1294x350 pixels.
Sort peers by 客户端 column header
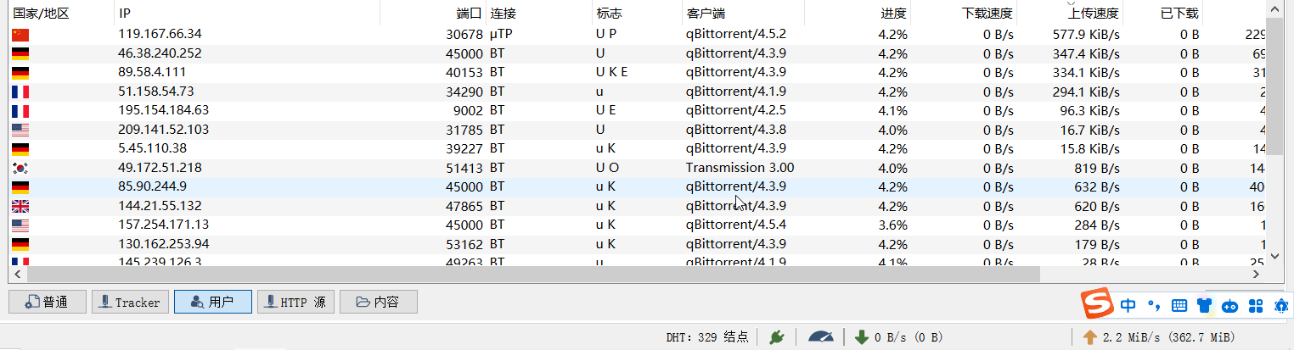743,14
